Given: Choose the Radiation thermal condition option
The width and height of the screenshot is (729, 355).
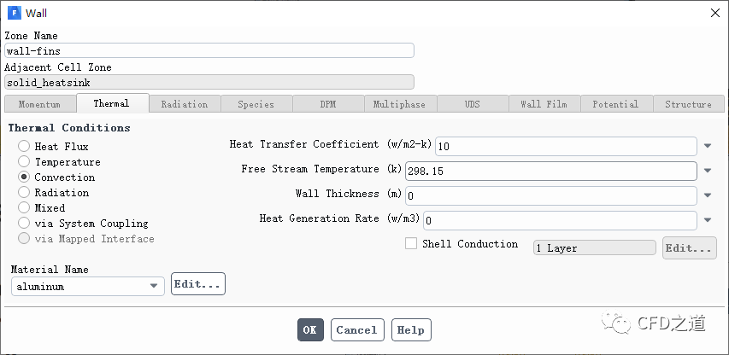Looking at the screenshot, I should [x=25, y=193].
